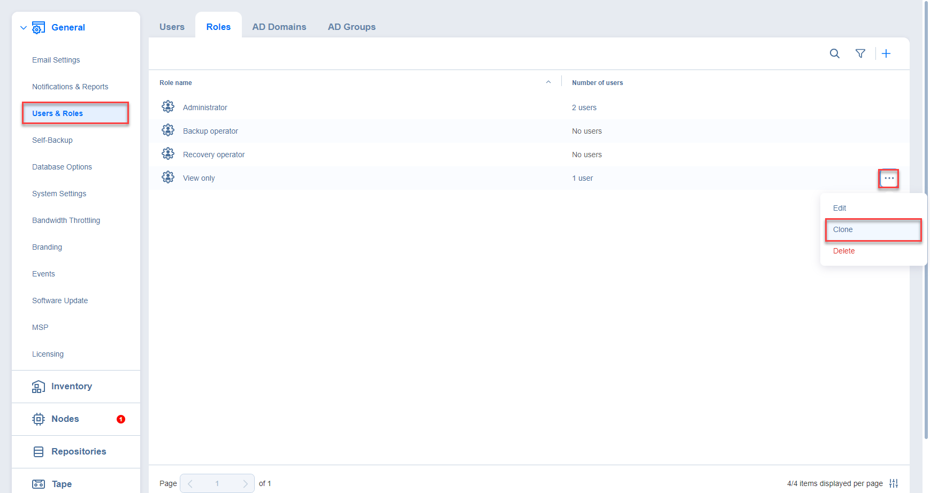Go to next page arrow
The width and height of the screenshot is (930, 493).
coord(245,483)
